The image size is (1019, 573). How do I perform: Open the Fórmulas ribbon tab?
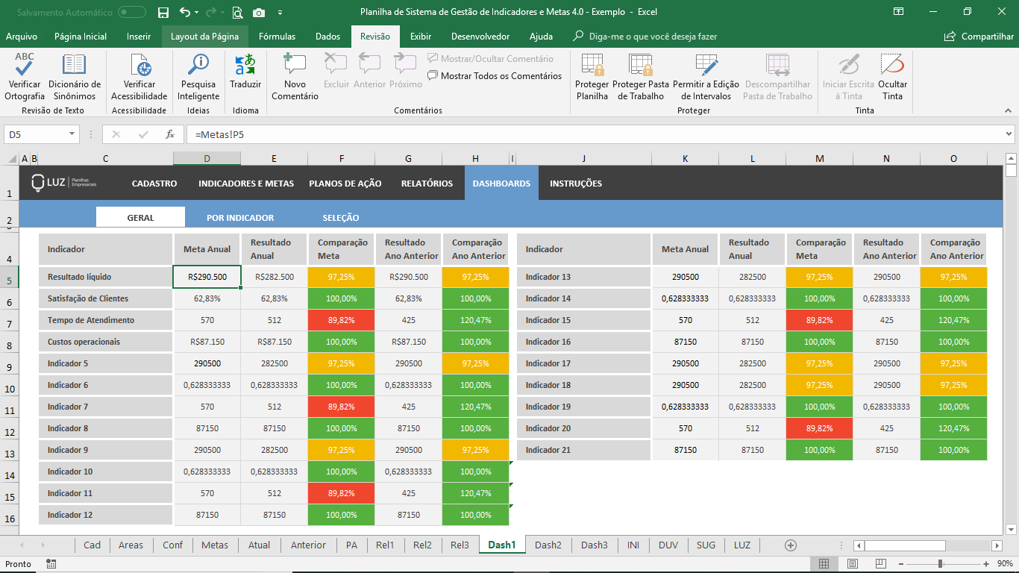click(x=277, y=36)
